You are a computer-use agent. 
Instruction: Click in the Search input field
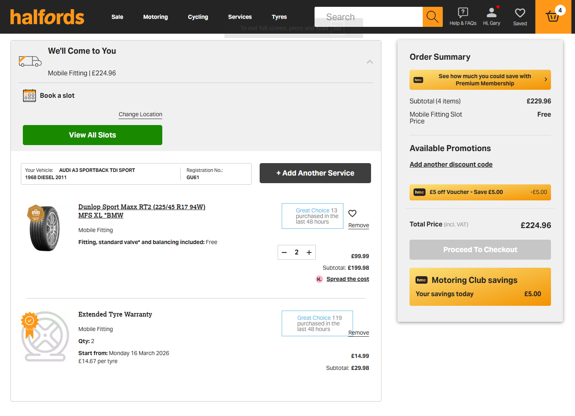[x=369, y=17]
